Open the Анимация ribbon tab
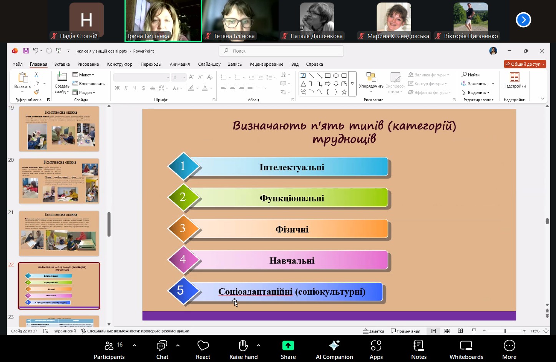This screenshot has height=362, width=556. pos(179,64)
